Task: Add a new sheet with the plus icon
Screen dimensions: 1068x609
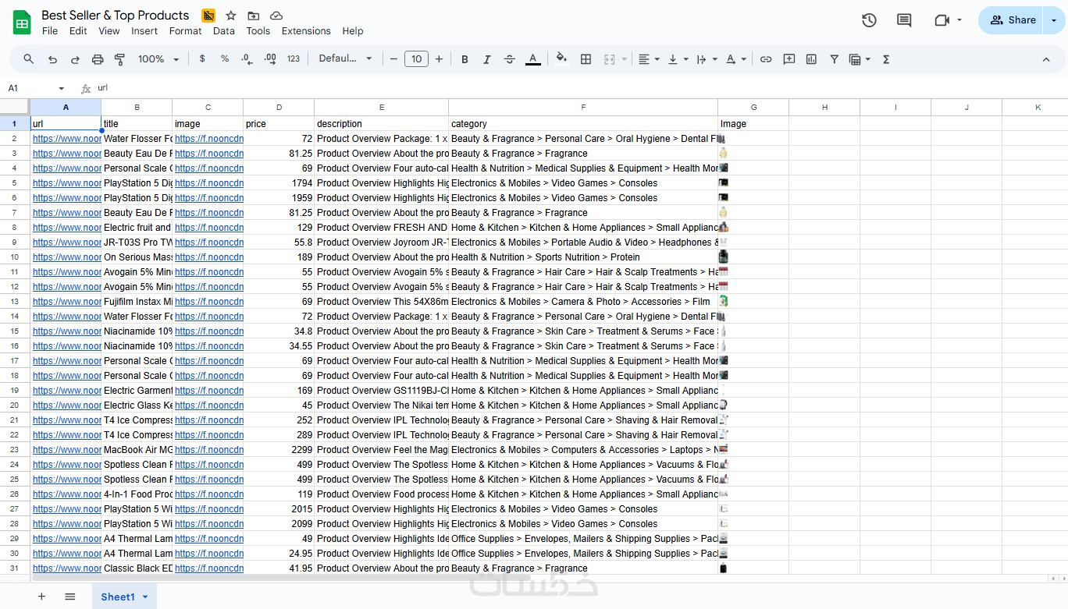Action: [41, 597]
